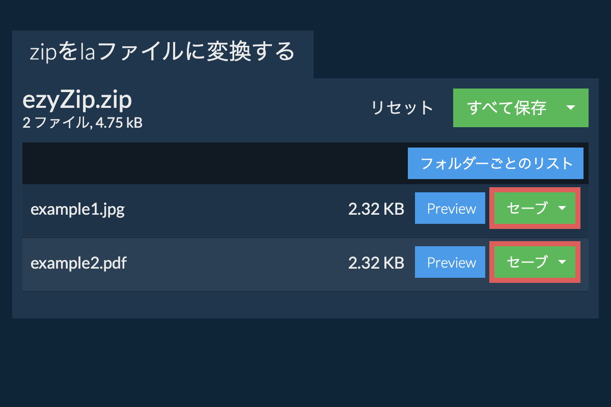Click the すべて保存 button
611x407 pixels.
coord(507,108)
